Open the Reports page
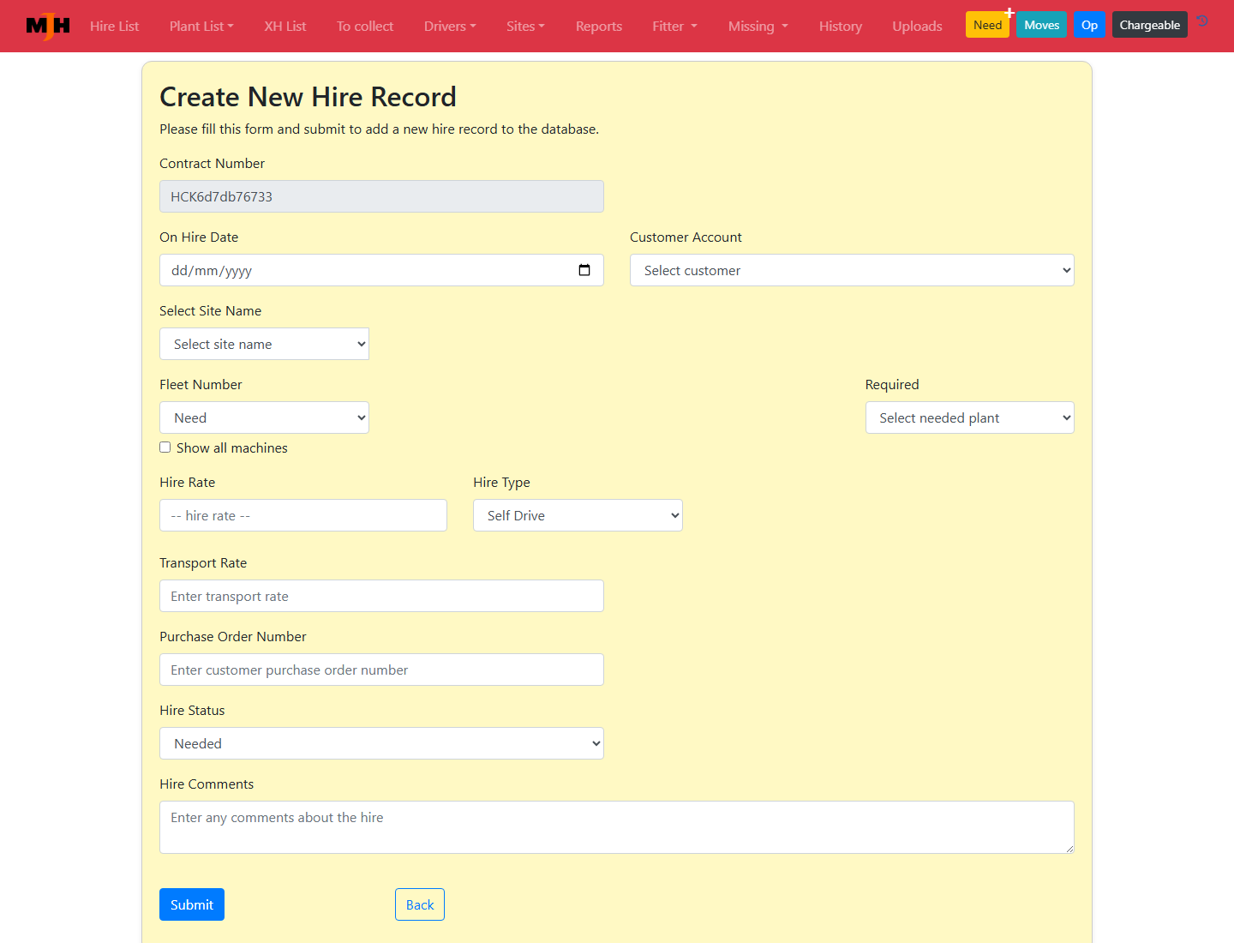Viewport: 1234px width, 943px height. pyautogui.click(x=599, y=27)
